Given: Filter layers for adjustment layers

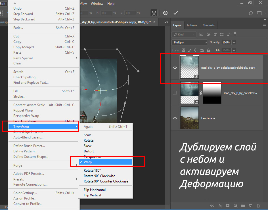Looking at the screenshot, I should click(x=208, y=35).
